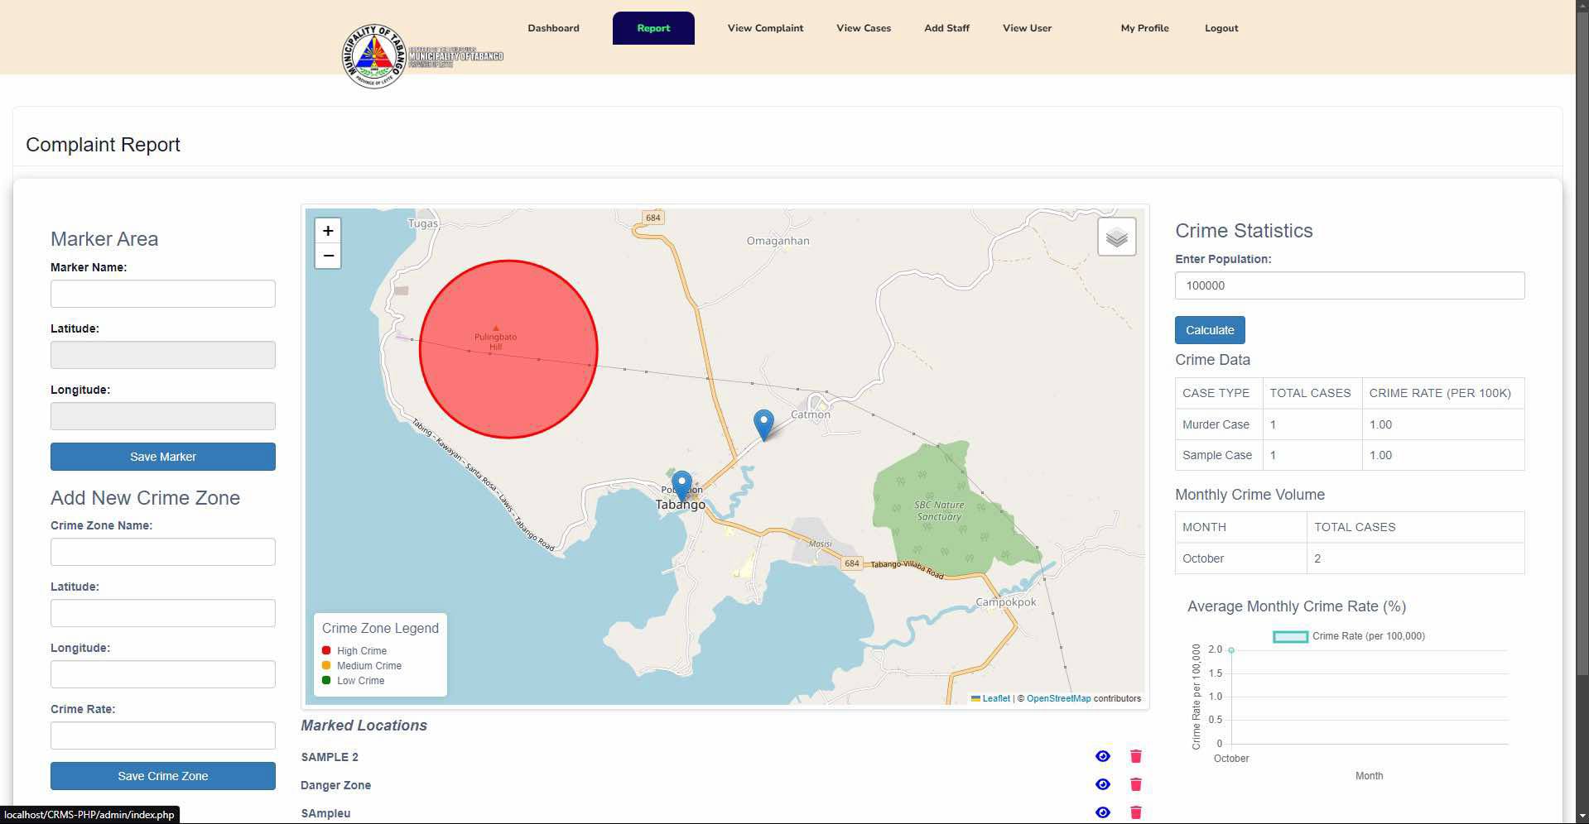Viewport: 1589px width, 824px height.
Task: Click the Crime Zone Latitude field
Action: [x=163, y=613]
